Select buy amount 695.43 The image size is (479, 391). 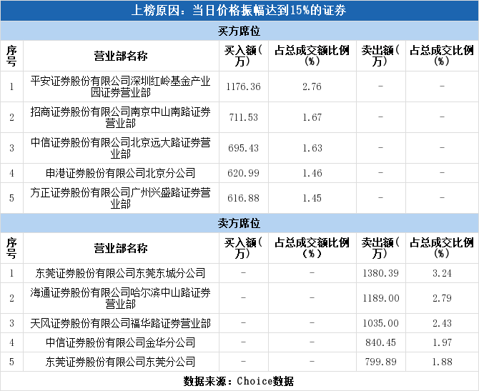[244, 148]
